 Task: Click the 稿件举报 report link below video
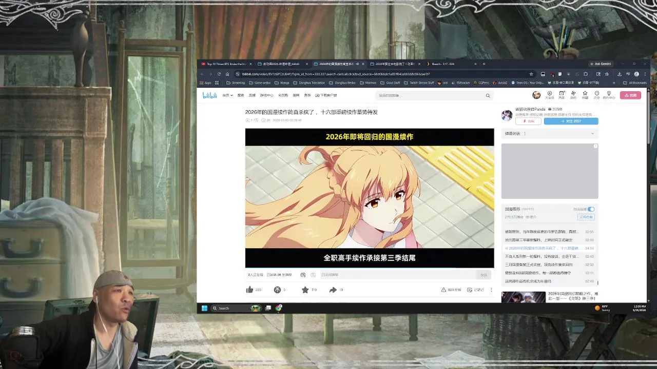451,290
